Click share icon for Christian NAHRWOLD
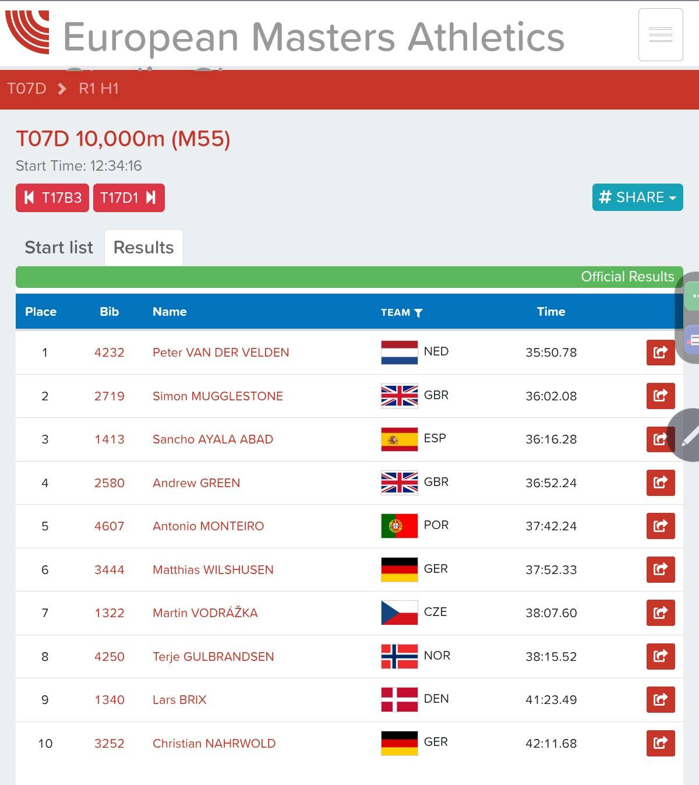Viewport: 699px width, 785px height. 660,744
